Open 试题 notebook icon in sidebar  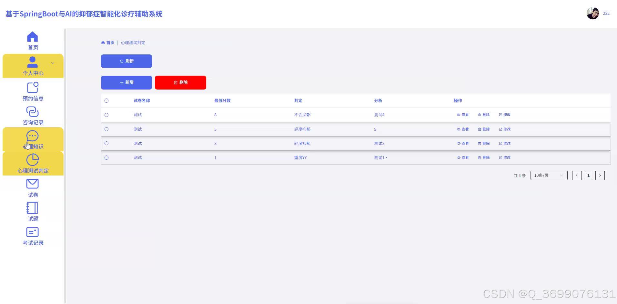(32, 208)
